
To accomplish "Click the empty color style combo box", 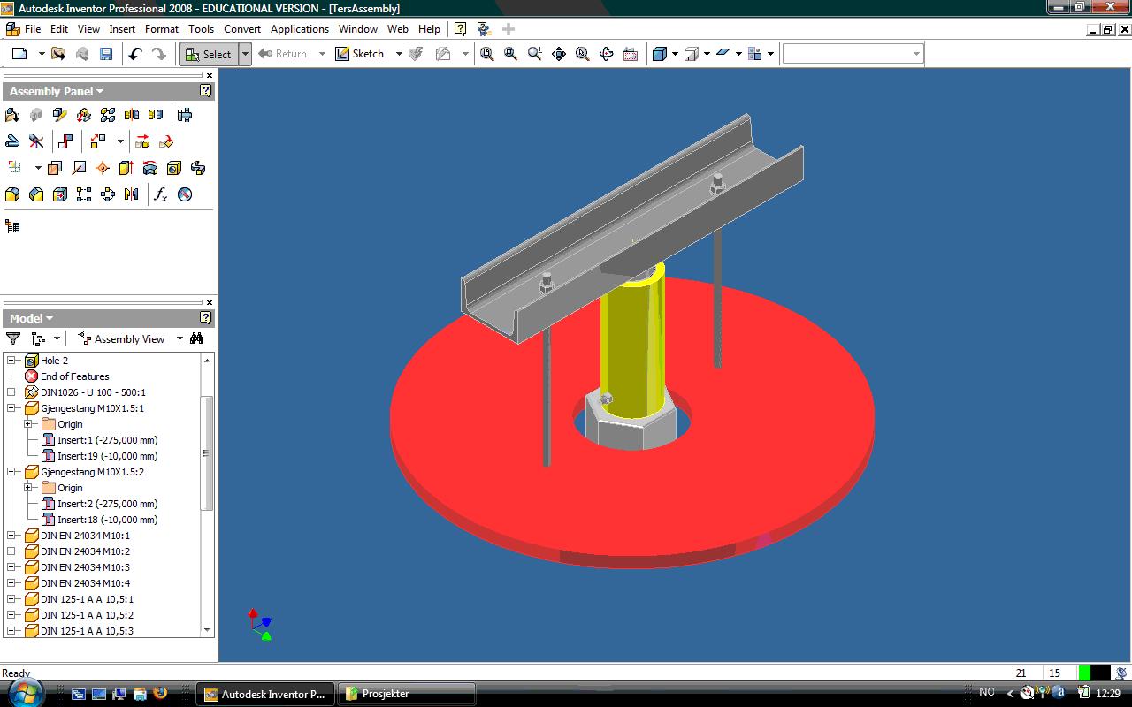I will point(853,54).
